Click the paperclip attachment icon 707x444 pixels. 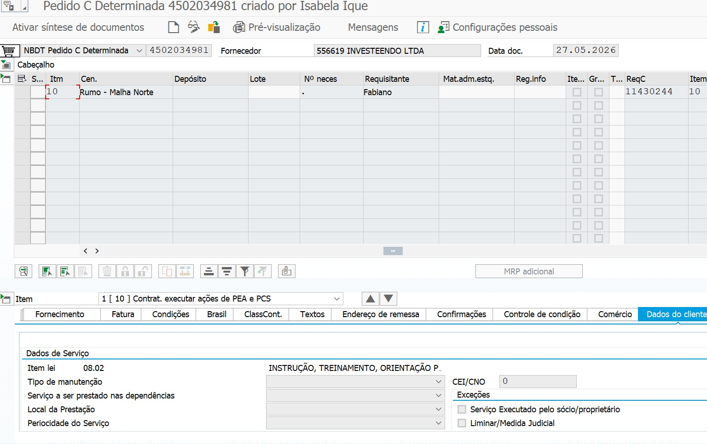point(287,271)
